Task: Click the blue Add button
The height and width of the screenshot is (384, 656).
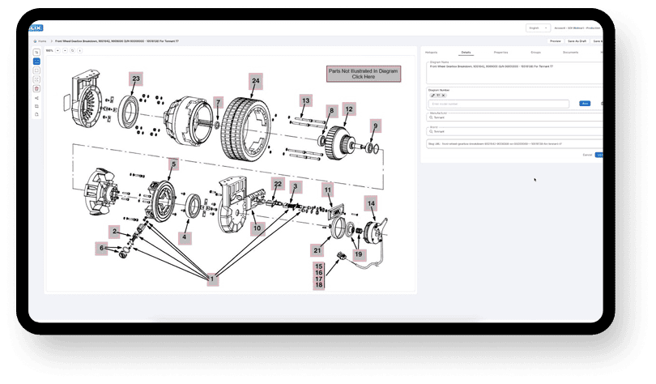Action: coord(585,104)
